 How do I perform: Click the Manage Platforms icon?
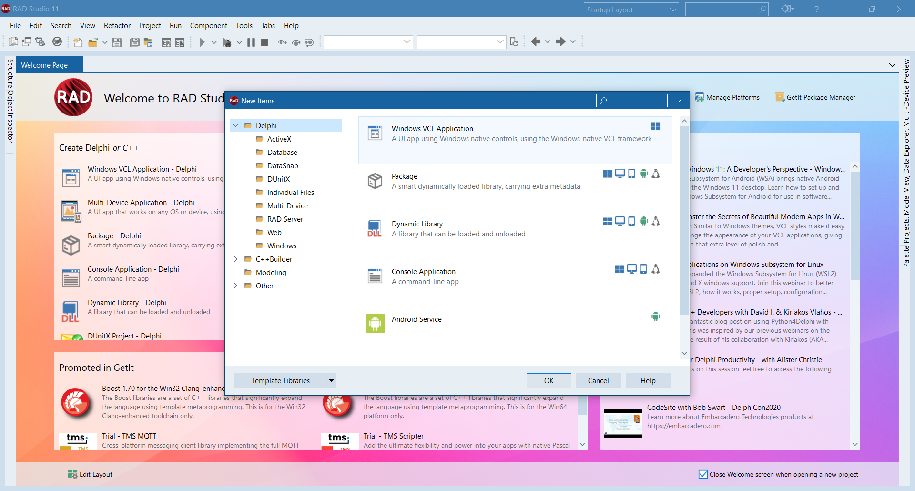699,97
